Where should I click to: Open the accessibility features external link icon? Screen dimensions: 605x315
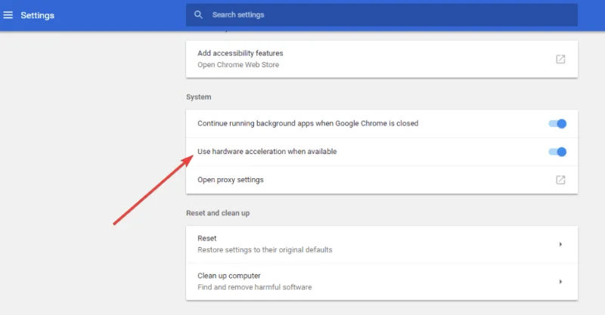click(x=560, y=59)
